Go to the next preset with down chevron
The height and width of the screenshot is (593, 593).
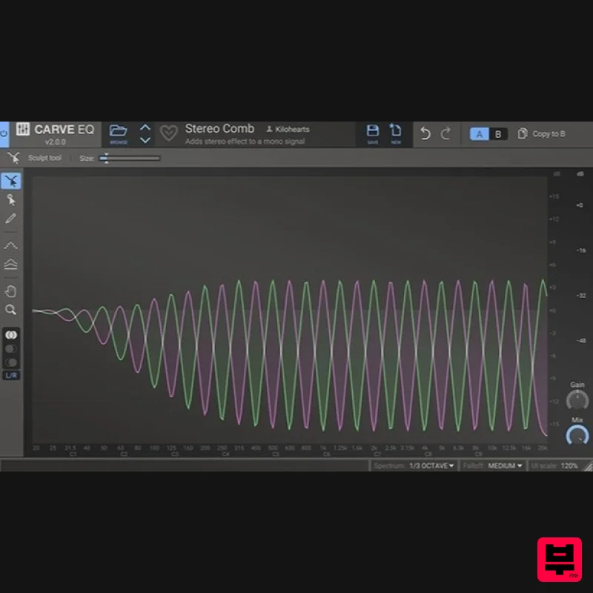pos(145,140)
